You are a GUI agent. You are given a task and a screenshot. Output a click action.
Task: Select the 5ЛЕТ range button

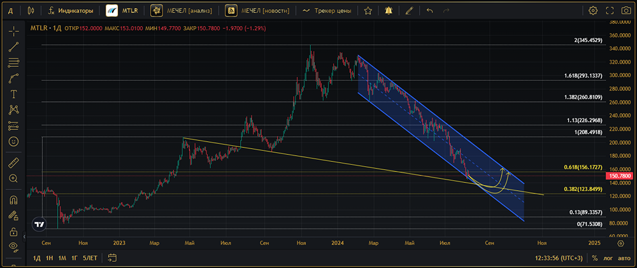pyautogui.click(x=90, y=258)
